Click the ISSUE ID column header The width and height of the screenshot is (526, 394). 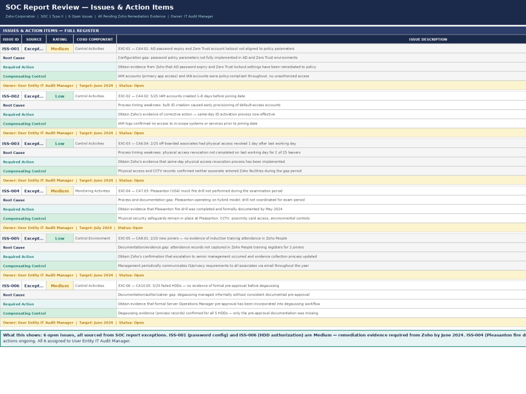point(11,39)
